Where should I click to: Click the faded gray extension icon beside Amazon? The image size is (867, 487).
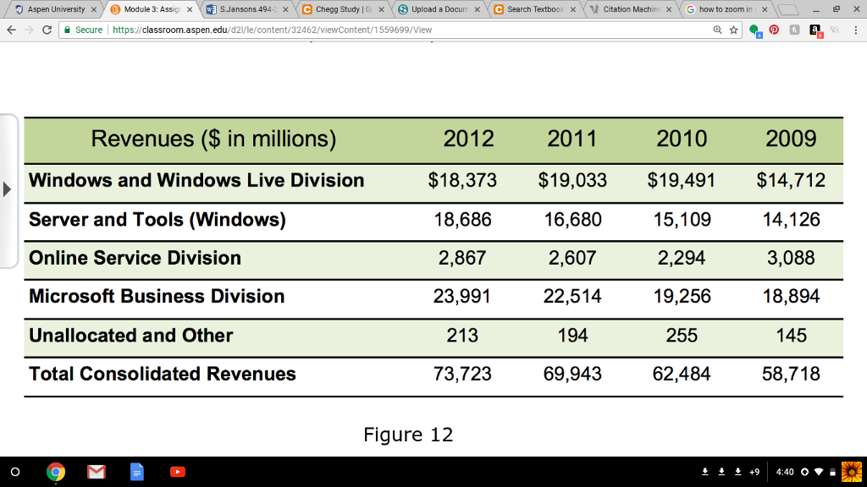(x=835, y=30)
